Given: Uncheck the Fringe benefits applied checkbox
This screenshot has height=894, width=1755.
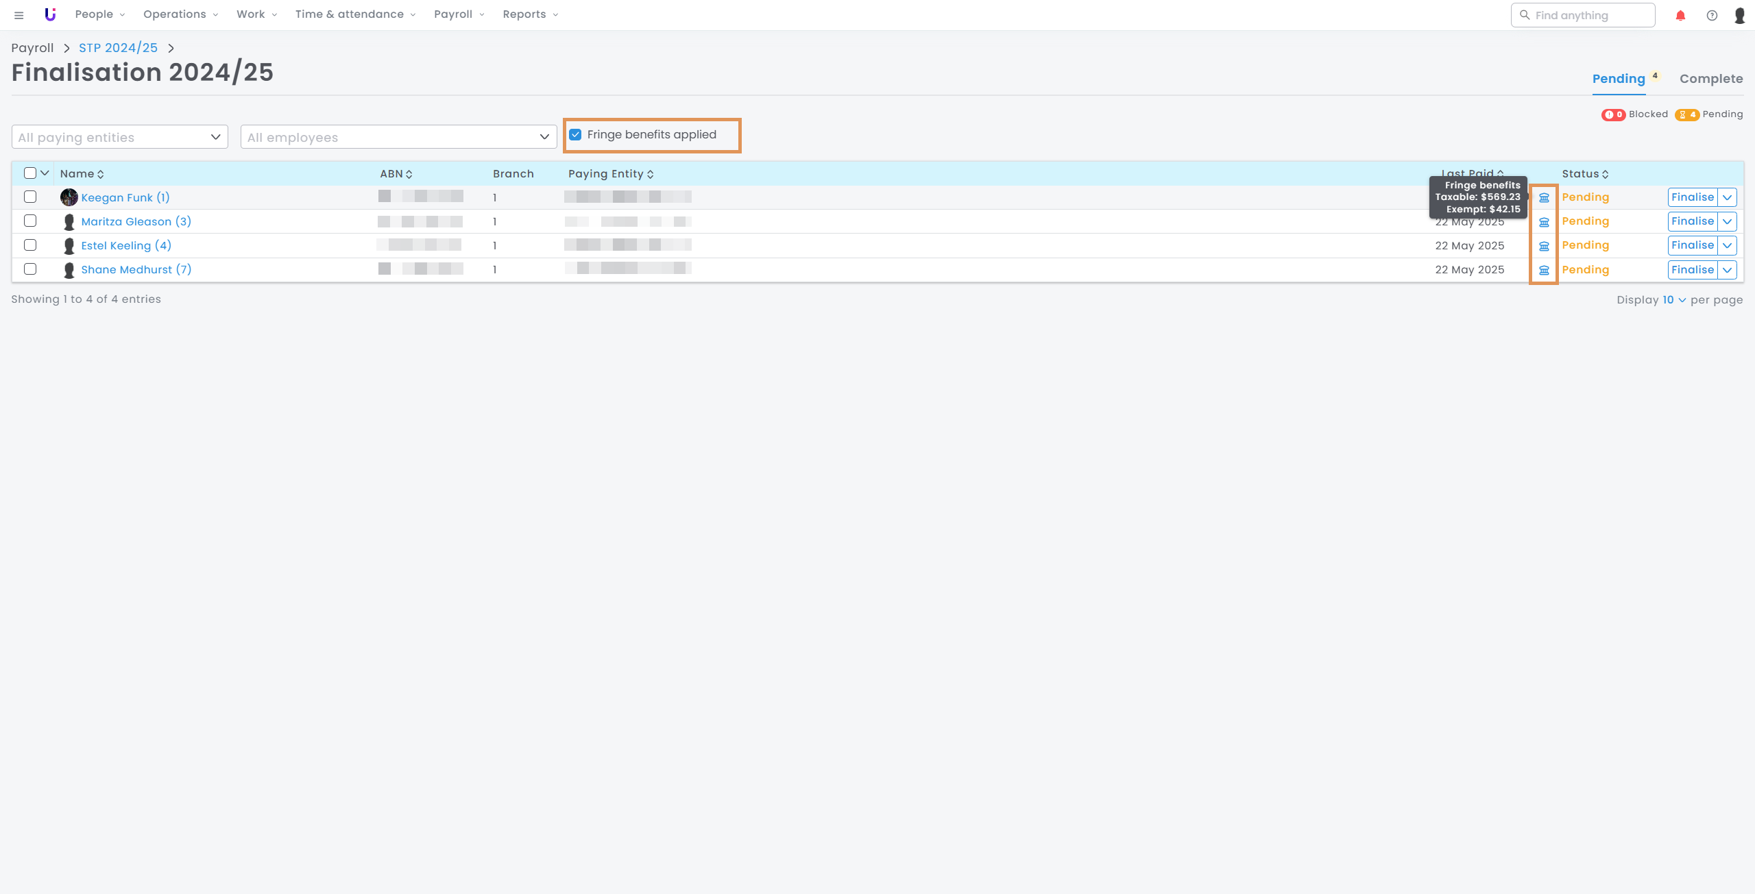Looking at the screenshot, I should coord(575,135).
